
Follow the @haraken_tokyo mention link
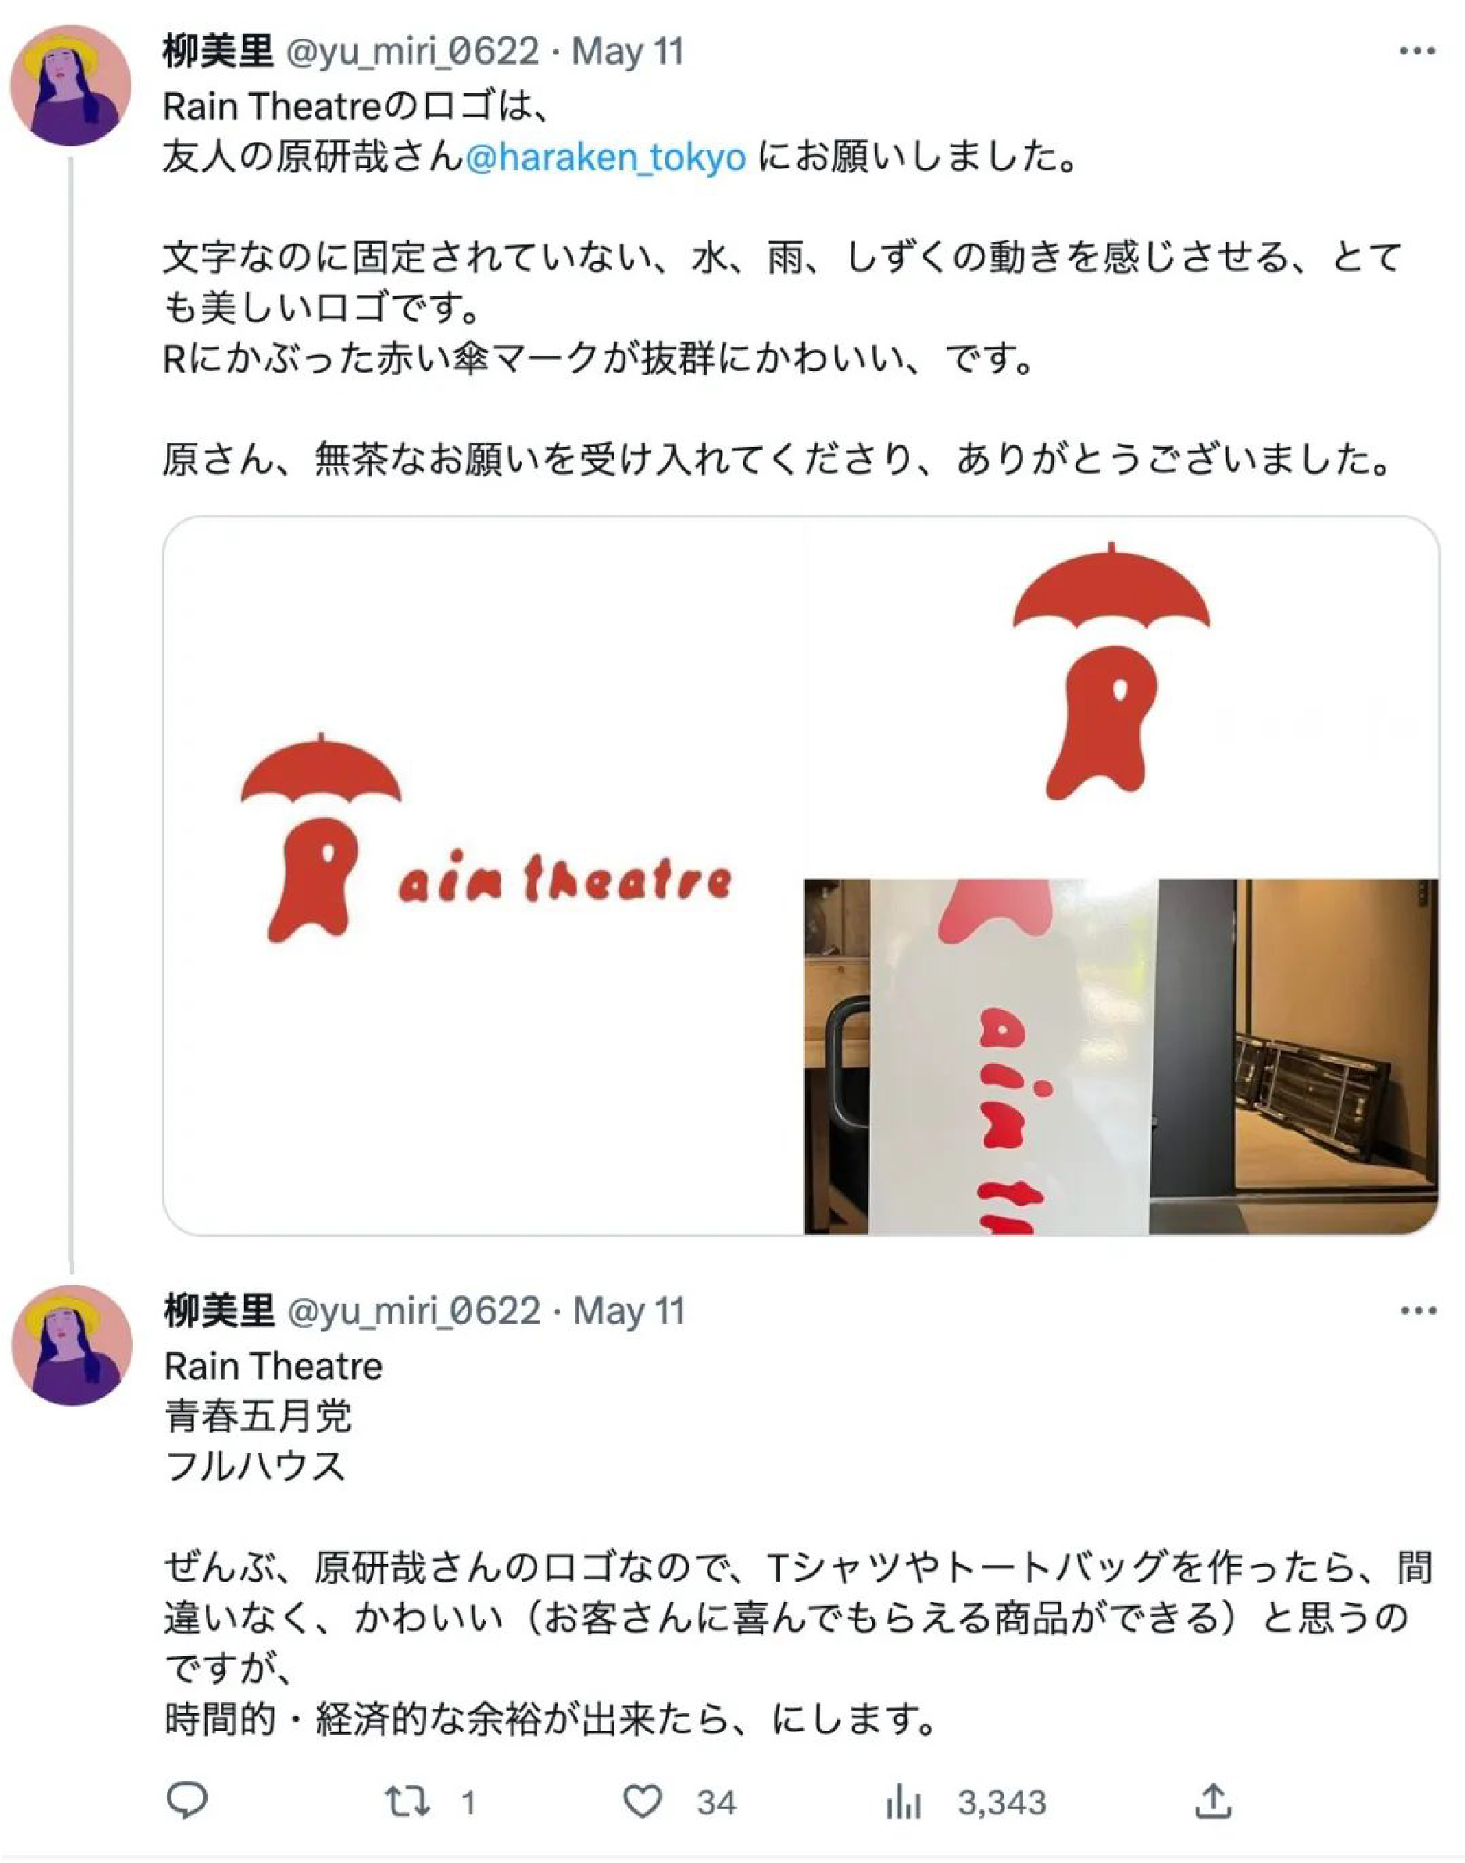[x=606, y=158]
